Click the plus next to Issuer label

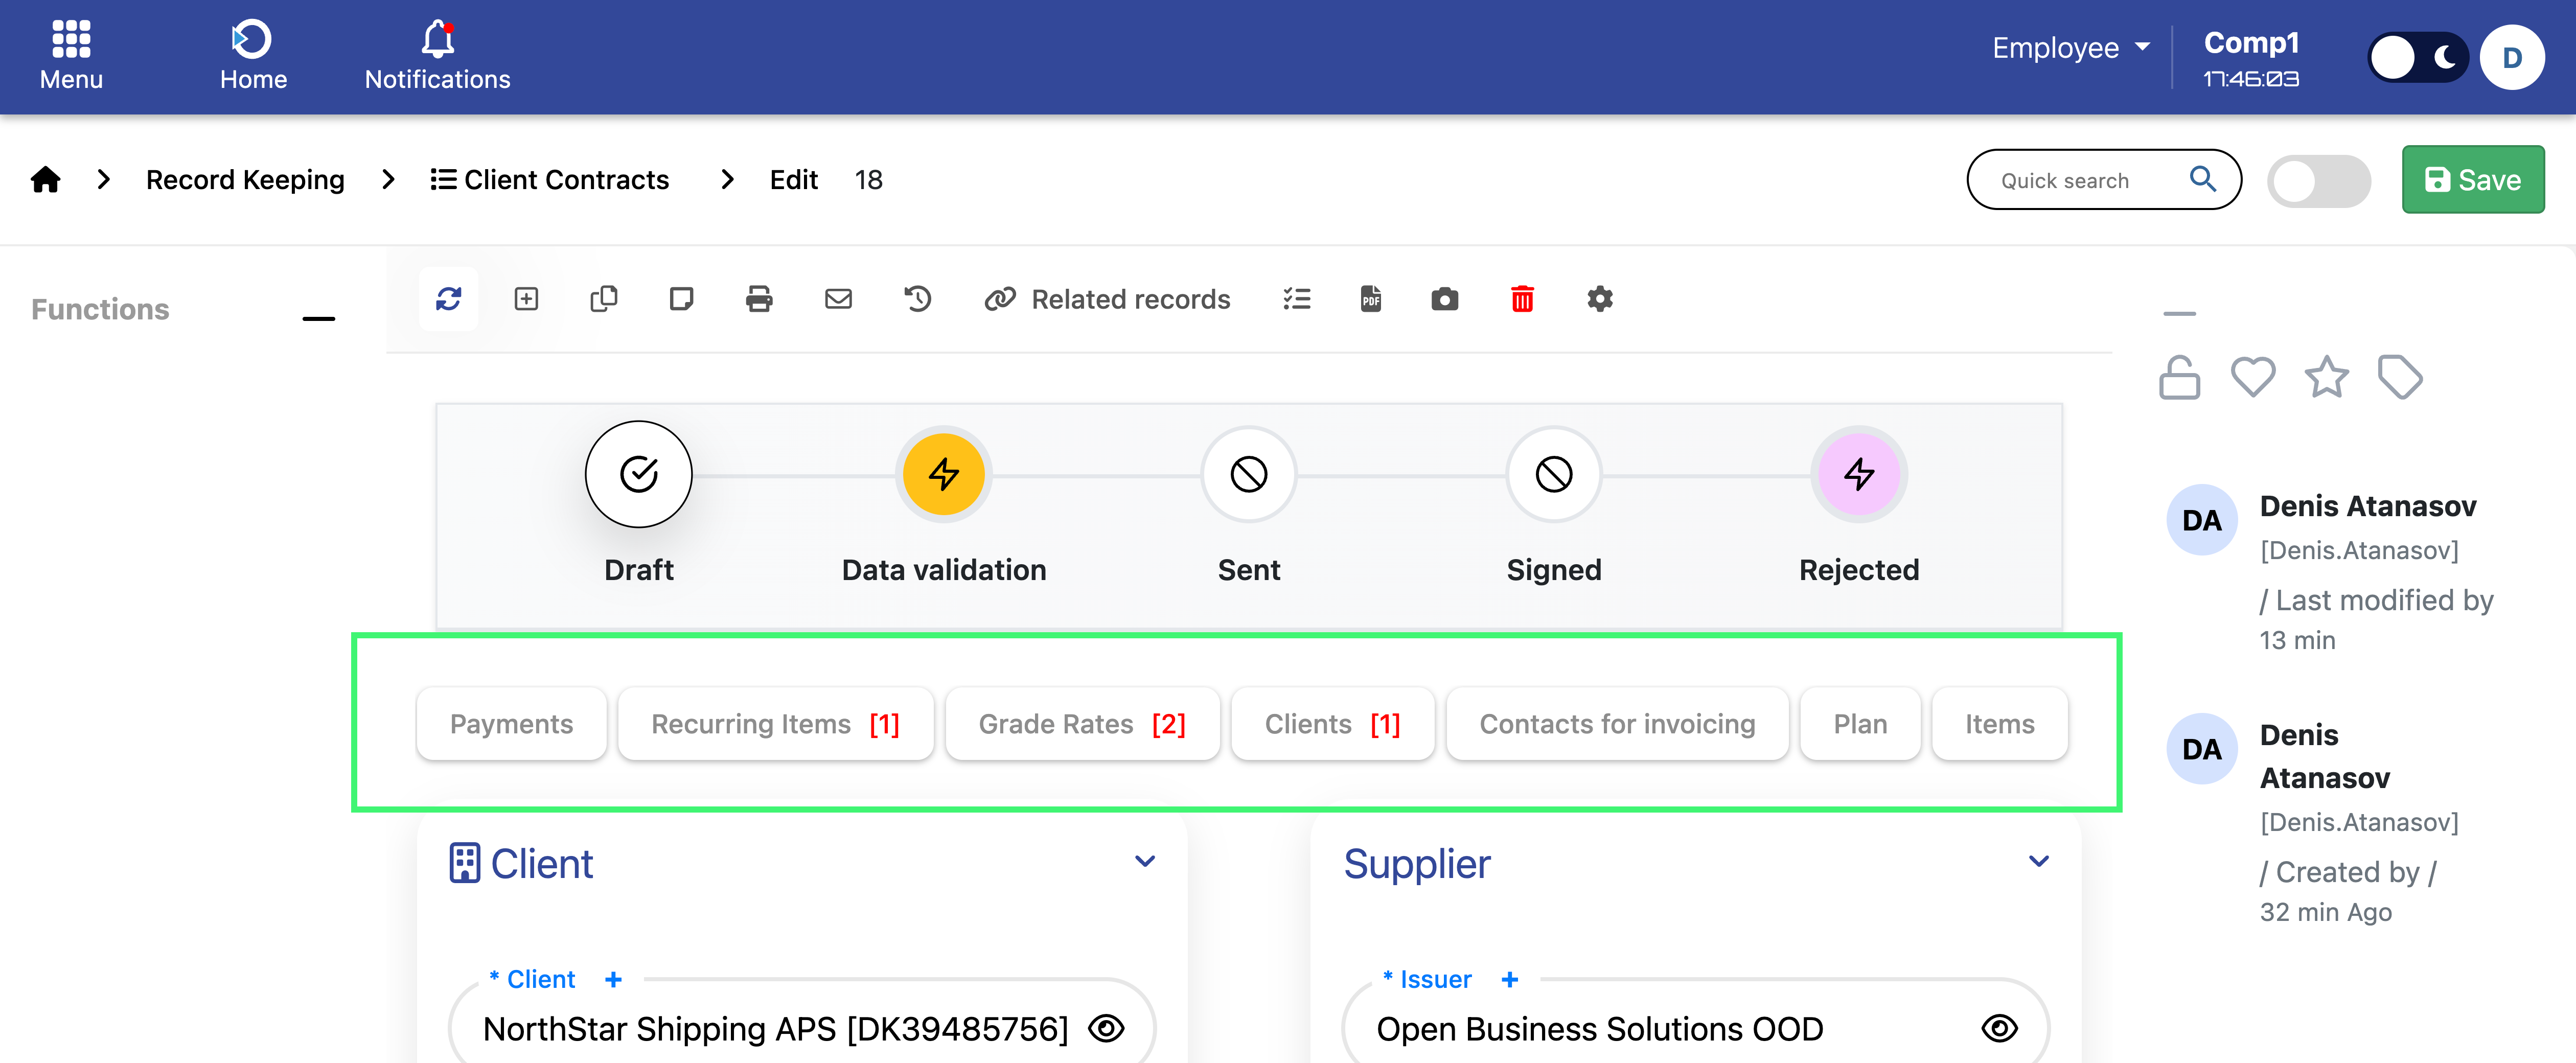(x=1510, y=980)
